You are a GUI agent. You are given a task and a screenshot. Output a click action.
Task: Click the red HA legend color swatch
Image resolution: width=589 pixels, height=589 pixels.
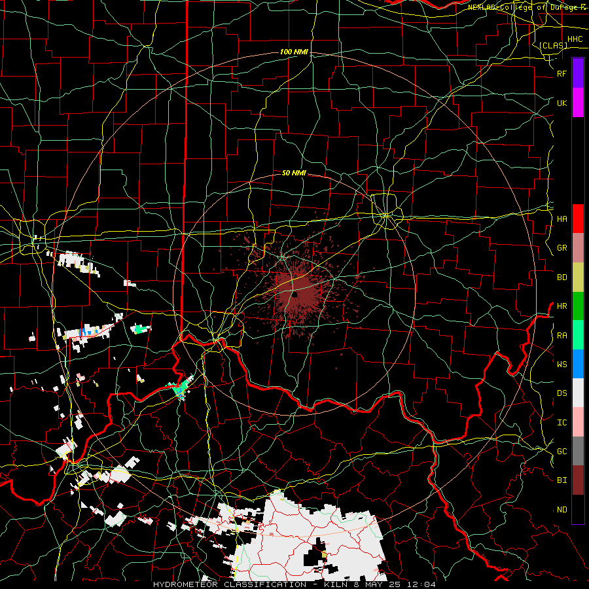[x=578, y=219]
